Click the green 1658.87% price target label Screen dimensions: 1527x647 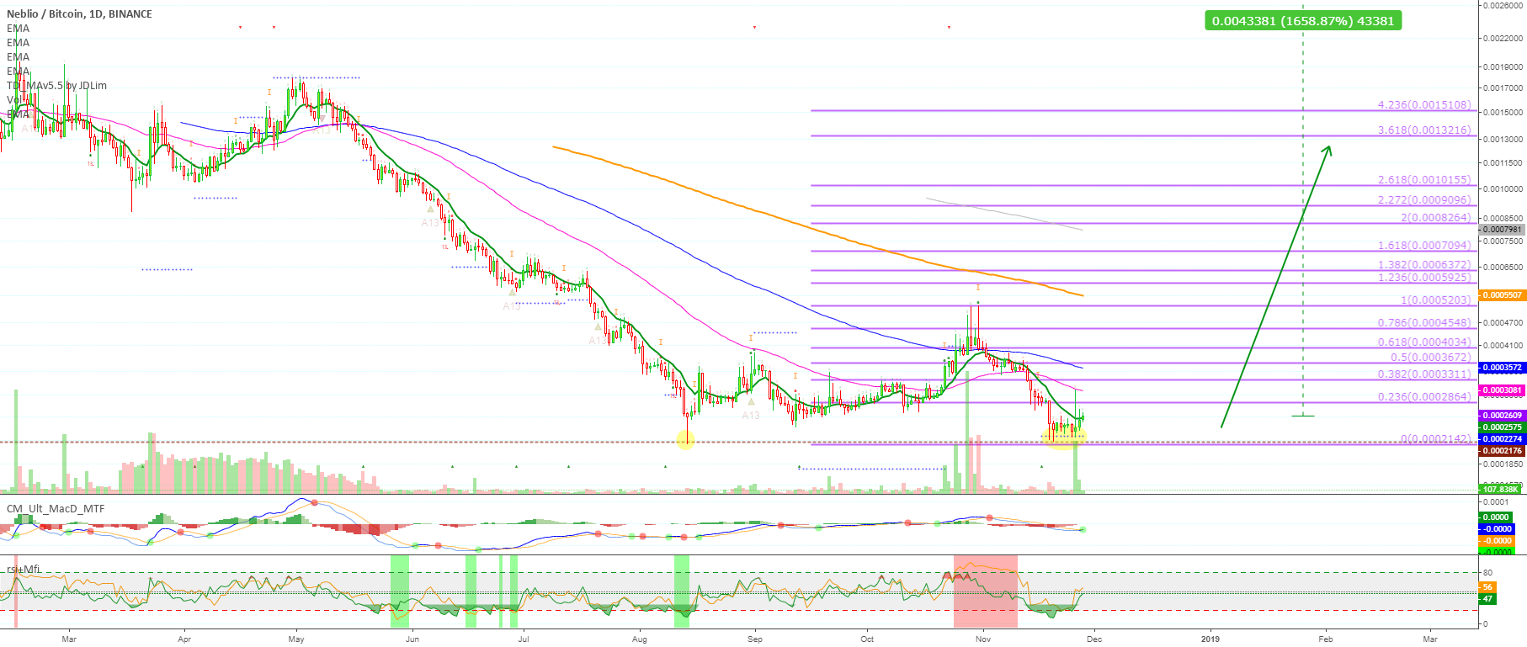point(1303,21)
